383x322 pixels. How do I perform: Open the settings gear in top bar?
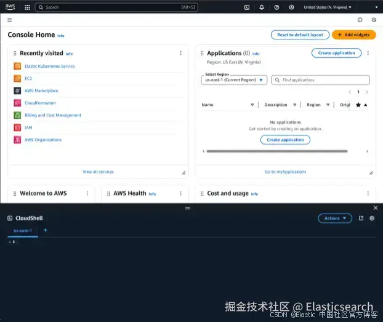coord(291,7)
